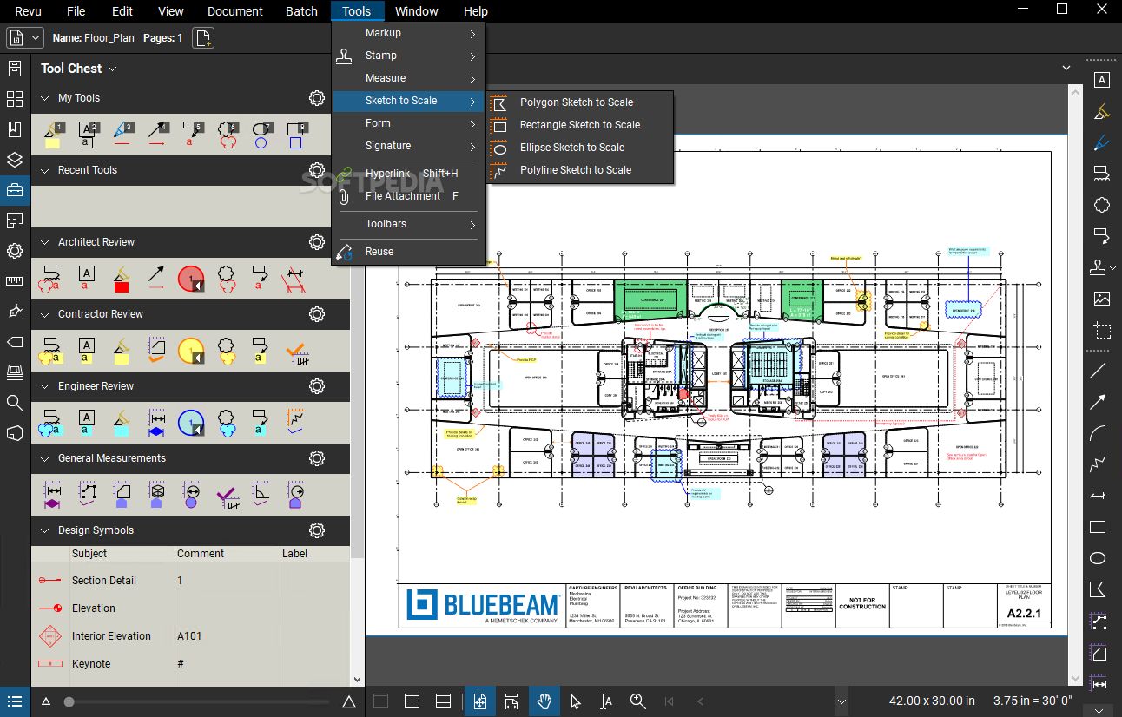Open the Spaces panel icon
Screen dimensions: 1122x717
[15, 220]
